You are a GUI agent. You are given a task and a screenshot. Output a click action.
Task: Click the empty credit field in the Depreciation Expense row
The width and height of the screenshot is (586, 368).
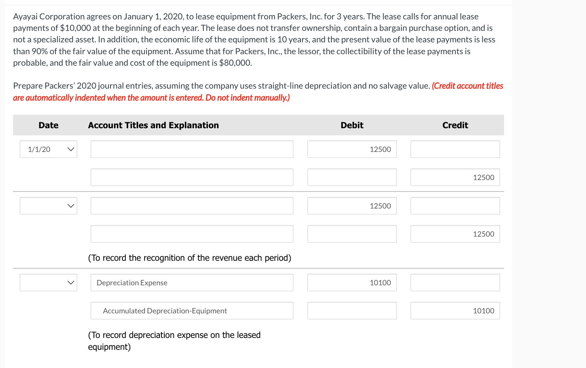pos(455,283)
